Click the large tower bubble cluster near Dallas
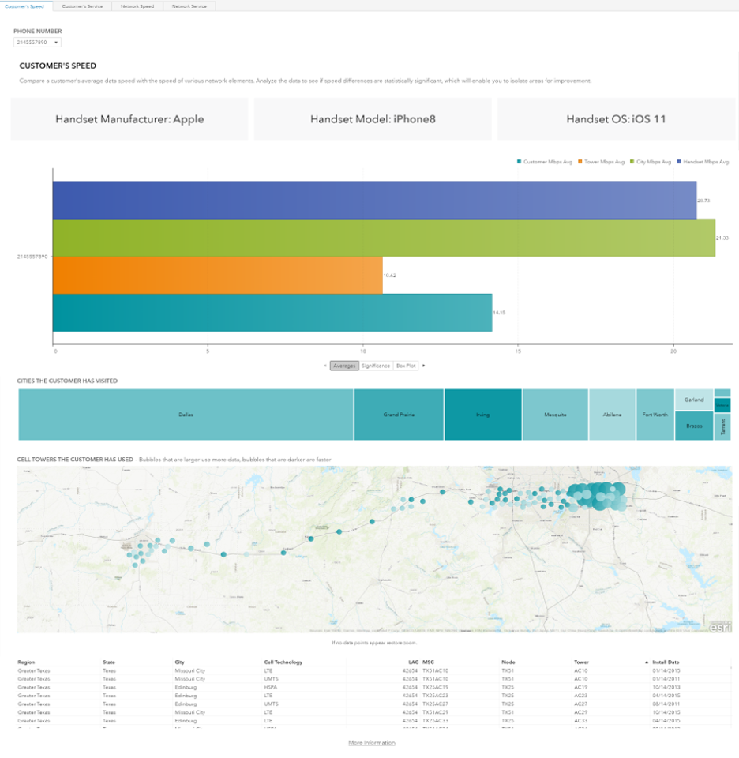Screen dimensions: 739x758 coord(598,497)
